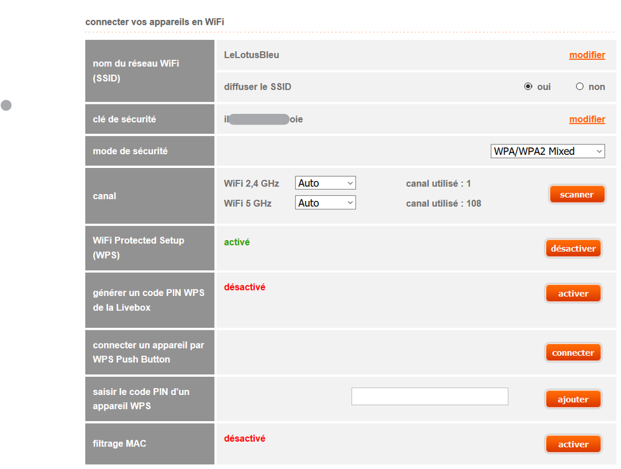621x469 pixels.
Task: Click the "filtrage MAC" row header
Action: click(118, 443)
